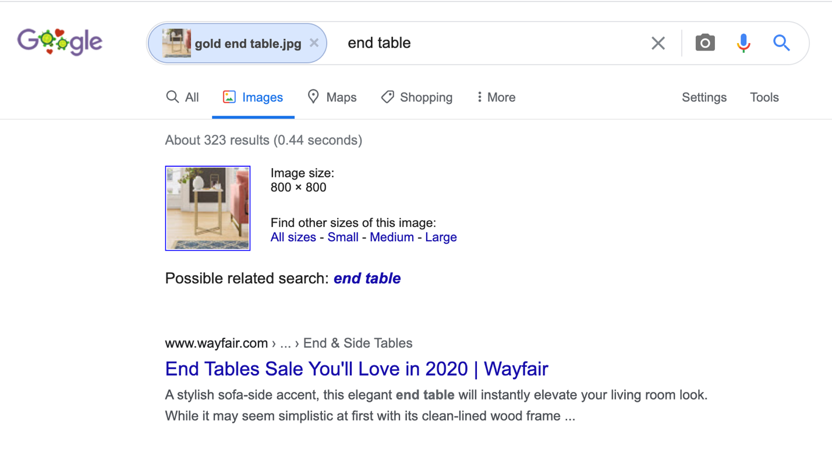Viewport: 832px width, 453px height.
Task: Click the blue search magnifier icon
Action: pyautogui.click(x=782, y=42)
